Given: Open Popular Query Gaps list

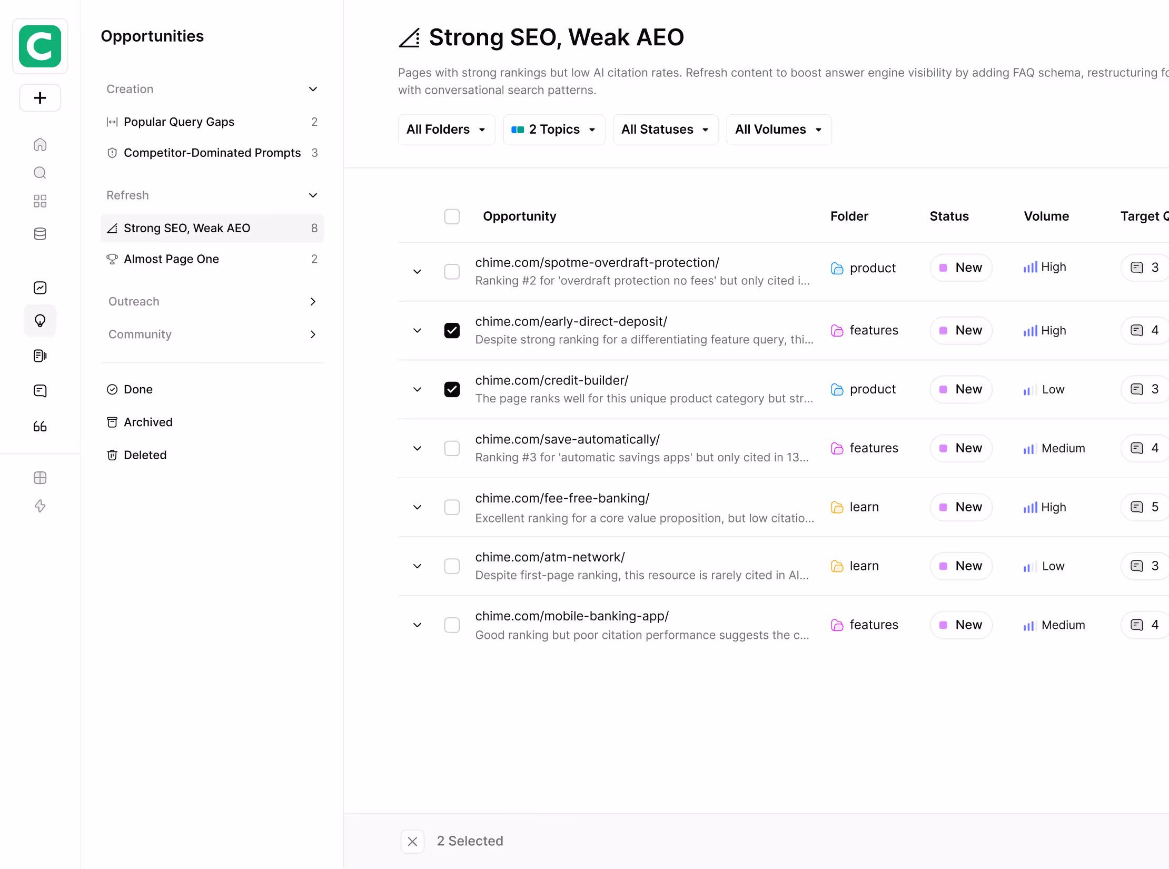Looking at the screenshot, I should coord(179,122).
